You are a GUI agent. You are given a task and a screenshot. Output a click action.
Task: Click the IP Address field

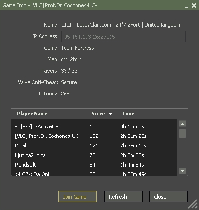[x=123, y=36]
